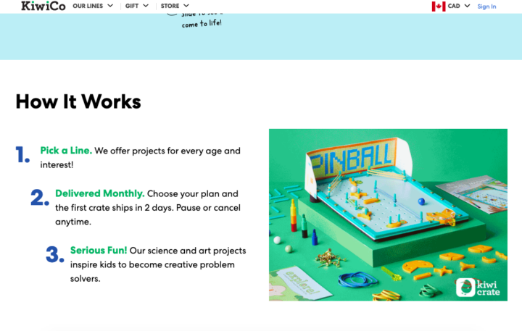The width and height of the screenshot is (522, 331).
Task: Click 'We offer projects for every age' text
Action: [x=159, y=151]
